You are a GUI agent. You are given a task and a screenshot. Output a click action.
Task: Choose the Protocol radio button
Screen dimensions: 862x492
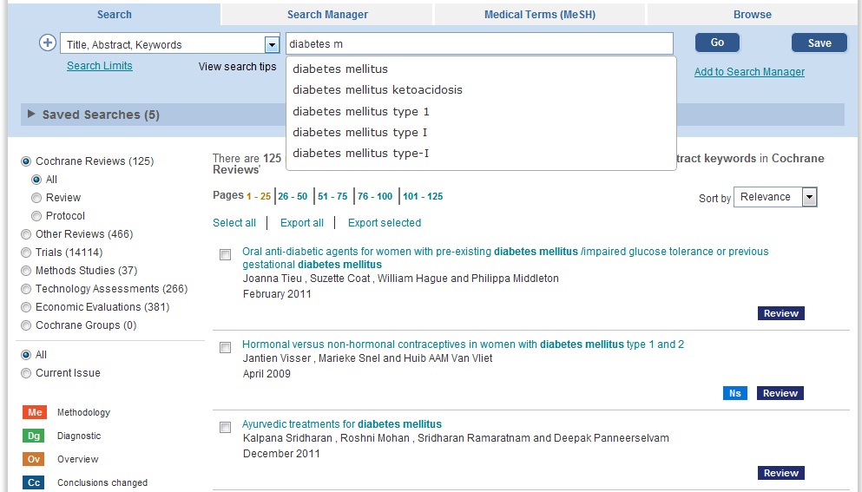[x=36, y=216]
